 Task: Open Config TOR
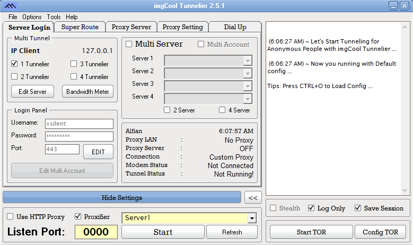(x=380, y=232)
